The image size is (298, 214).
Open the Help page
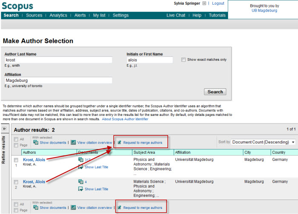[197, 15]
